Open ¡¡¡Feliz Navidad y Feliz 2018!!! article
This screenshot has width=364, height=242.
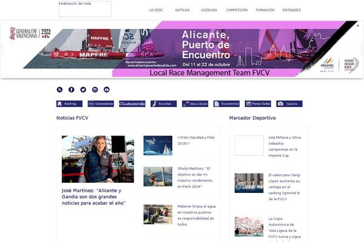(x=196, y=140)
